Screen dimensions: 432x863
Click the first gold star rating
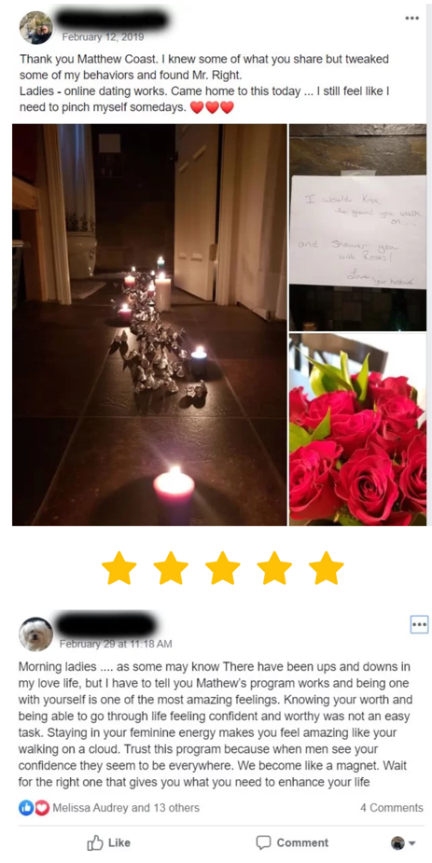tap(118, 568)
